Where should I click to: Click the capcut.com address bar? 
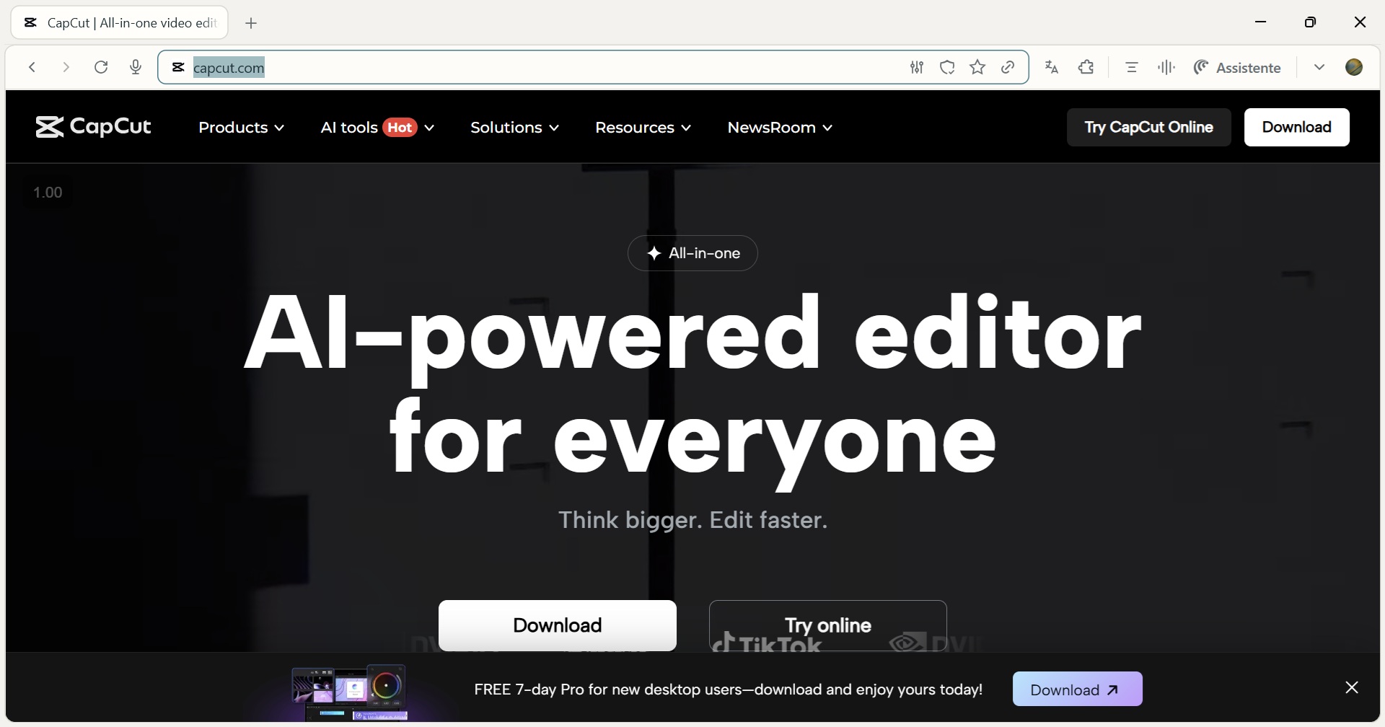pos(505,67)
